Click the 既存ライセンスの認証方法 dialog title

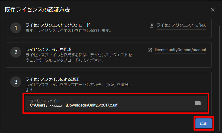point(37,10)
